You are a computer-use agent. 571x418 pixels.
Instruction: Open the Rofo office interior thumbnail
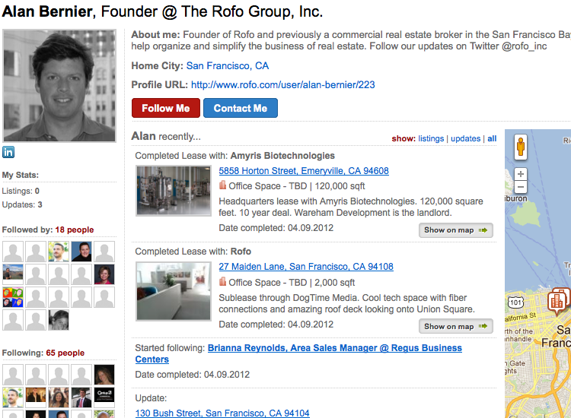coord(174,291)
